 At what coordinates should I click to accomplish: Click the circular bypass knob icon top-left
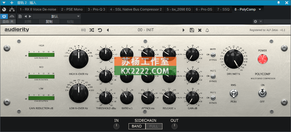point(4,9)
